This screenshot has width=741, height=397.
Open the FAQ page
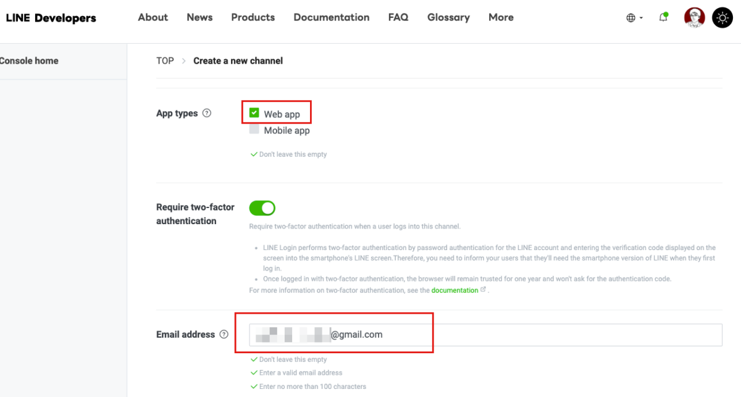398,17
